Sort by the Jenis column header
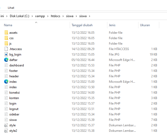The width and height of the screenshot is (167, 138). point(112,25)
